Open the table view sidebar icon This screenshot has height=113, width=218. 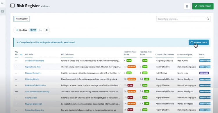2,11
